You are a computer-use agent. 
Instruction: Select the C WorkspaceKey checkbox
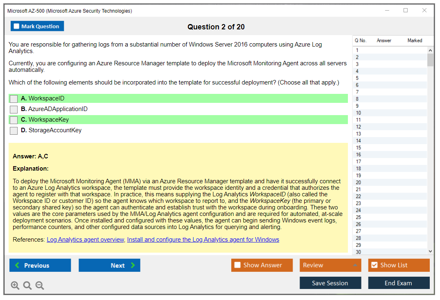(x=14, y=120)
